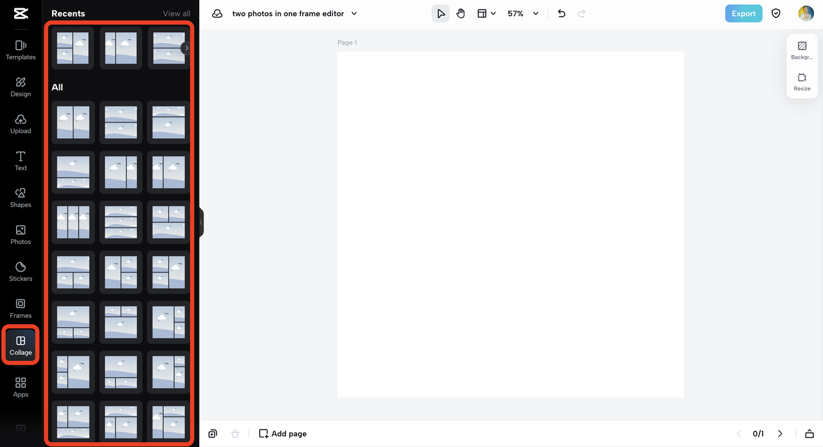Click the cloud save status icon

[x=217, y=14]
